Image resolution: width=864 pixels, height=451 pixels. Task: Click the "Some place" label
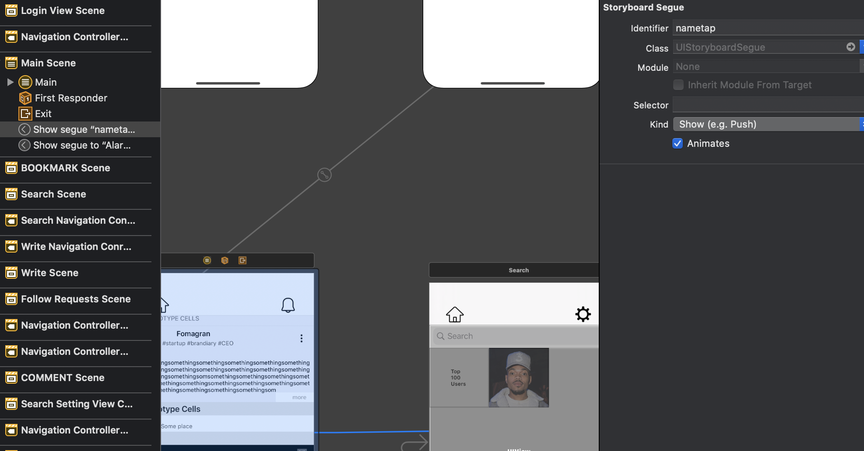177,426
